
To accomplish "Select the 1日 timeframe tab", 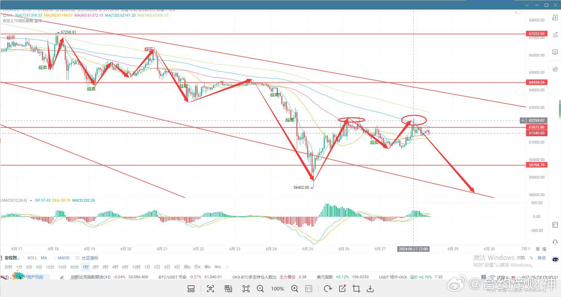I will click(147, 267).
